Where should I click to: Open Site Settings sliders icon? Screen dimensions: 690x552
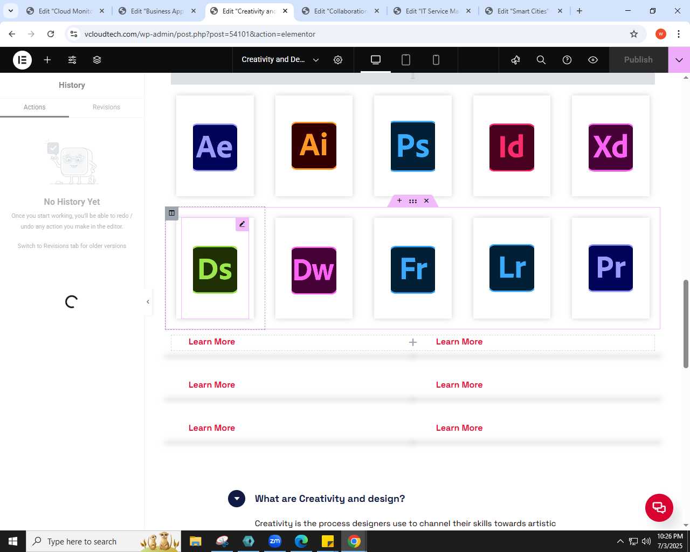[72, 60]
